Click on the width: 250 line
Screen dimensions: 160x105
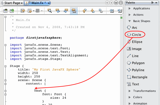(x=28, y=73)
